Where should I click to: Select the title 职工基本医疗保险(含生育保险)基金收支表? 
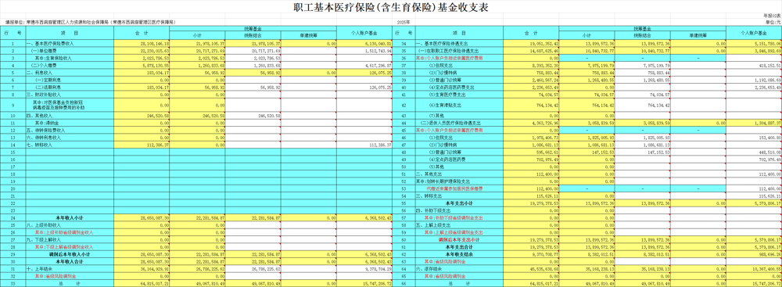[x=390, y=8]
